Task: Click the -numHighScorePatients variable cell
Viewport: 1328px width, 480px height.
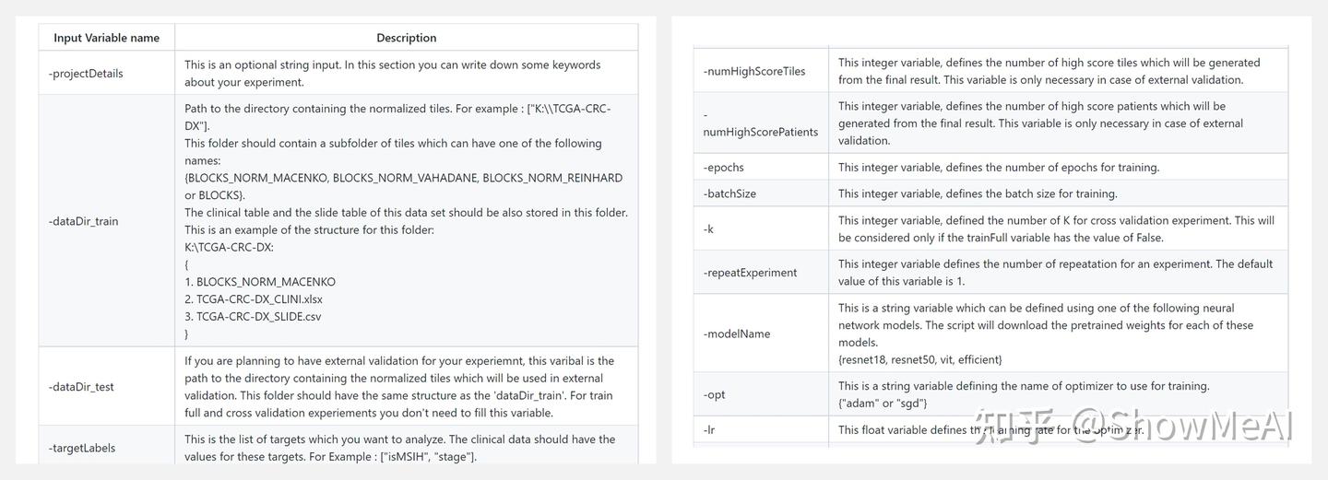Action: pyautogui.click(x=760, y=123)
